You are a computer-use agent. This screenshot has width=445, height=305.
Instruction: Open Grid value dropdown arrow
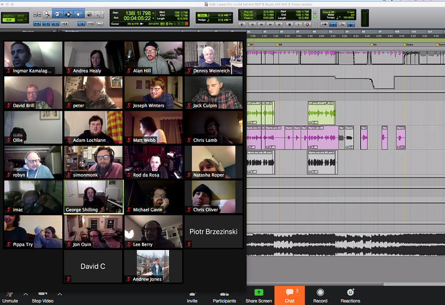tap(230, 15)
